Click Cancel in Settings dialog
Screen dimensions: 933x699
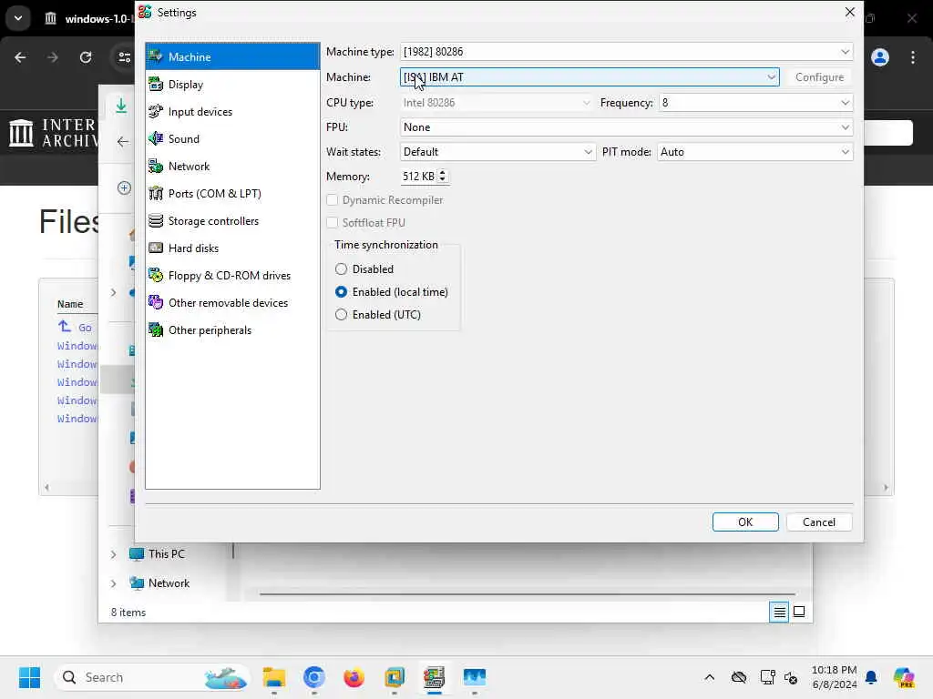click(x=819, y=522)
